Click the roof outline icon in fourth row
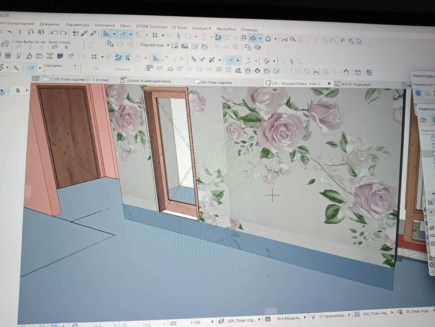This screenshot has width=435, height=327. pos(346,72)
